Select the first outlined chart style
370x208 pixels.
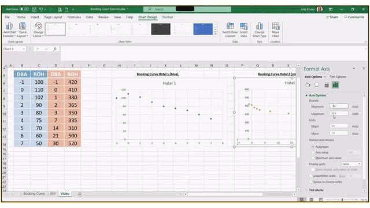(55, 29)
